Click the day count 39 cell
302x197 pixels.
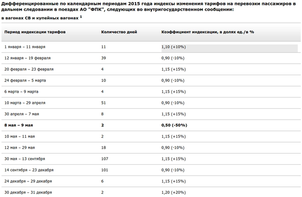pos(104,58)
